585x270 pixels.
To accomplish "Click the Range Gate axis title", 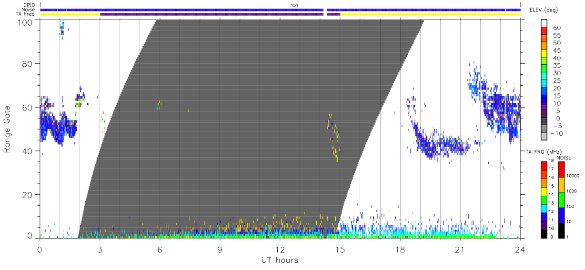I will pyautogui.click(x=7, y=130).
